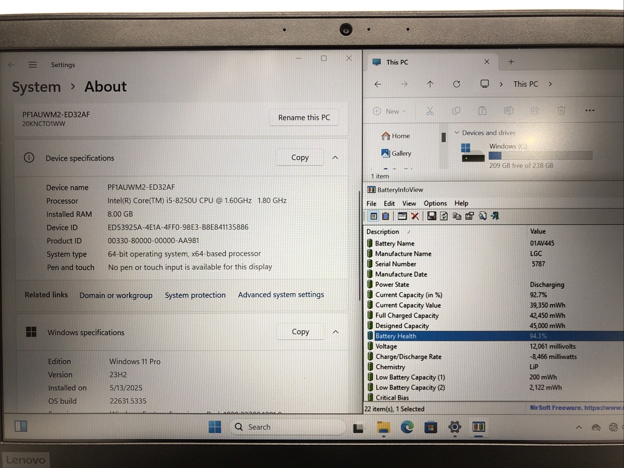Select the Charge/Discharge Rate row
This screenshot has width=624, height=468.
tap(494, 357)
